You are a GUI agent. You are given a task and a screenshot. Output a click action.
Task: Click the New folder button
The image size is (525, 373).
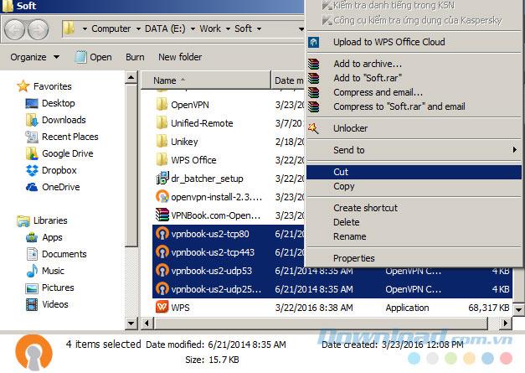180,57
